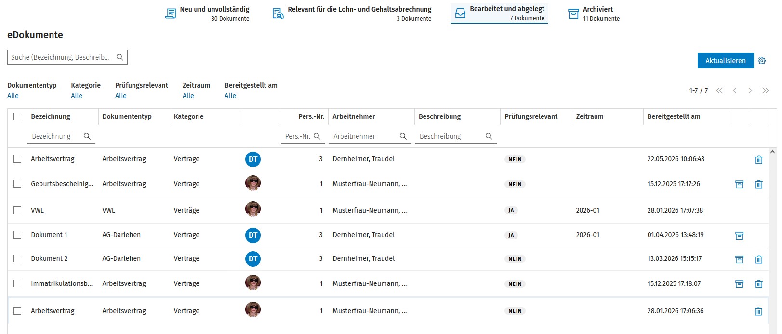Archive Dokument 2 via archive icon
782x334 pixels.
[740, 259]
